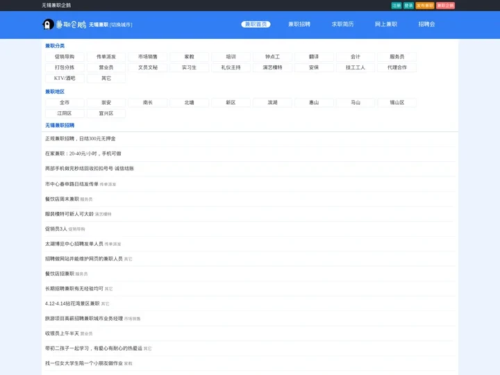Open listing 太湖博览中心招聘发单人员
500x375 pixels.
(74, 244)
